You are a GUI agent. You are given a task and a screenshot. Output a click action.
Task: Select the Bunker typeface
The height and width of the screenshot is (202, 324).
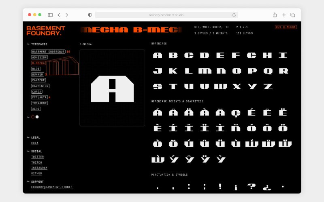click(x=38, y=74)
